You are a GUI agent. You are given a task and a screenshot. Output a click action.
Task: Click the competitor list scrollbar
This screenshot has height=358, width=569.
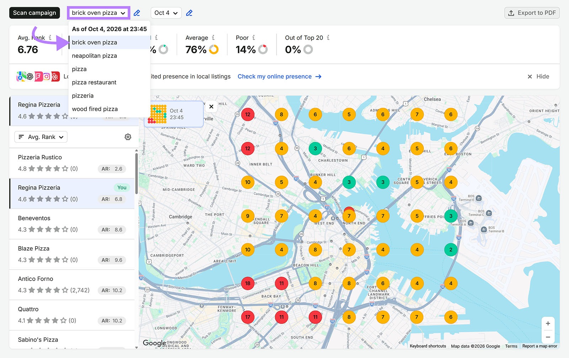click(137, 174)
